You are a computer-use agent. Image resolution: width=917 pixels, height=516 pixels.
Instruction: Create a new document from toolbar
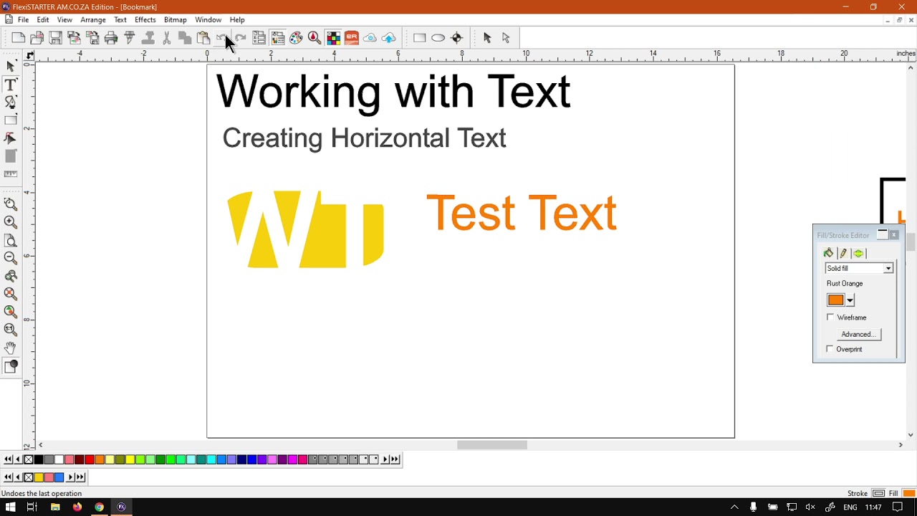[x=19, y=38]
